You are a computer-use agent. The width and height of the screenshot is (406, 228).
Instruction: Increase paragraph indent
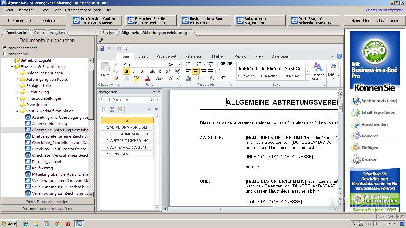(230, 64)
